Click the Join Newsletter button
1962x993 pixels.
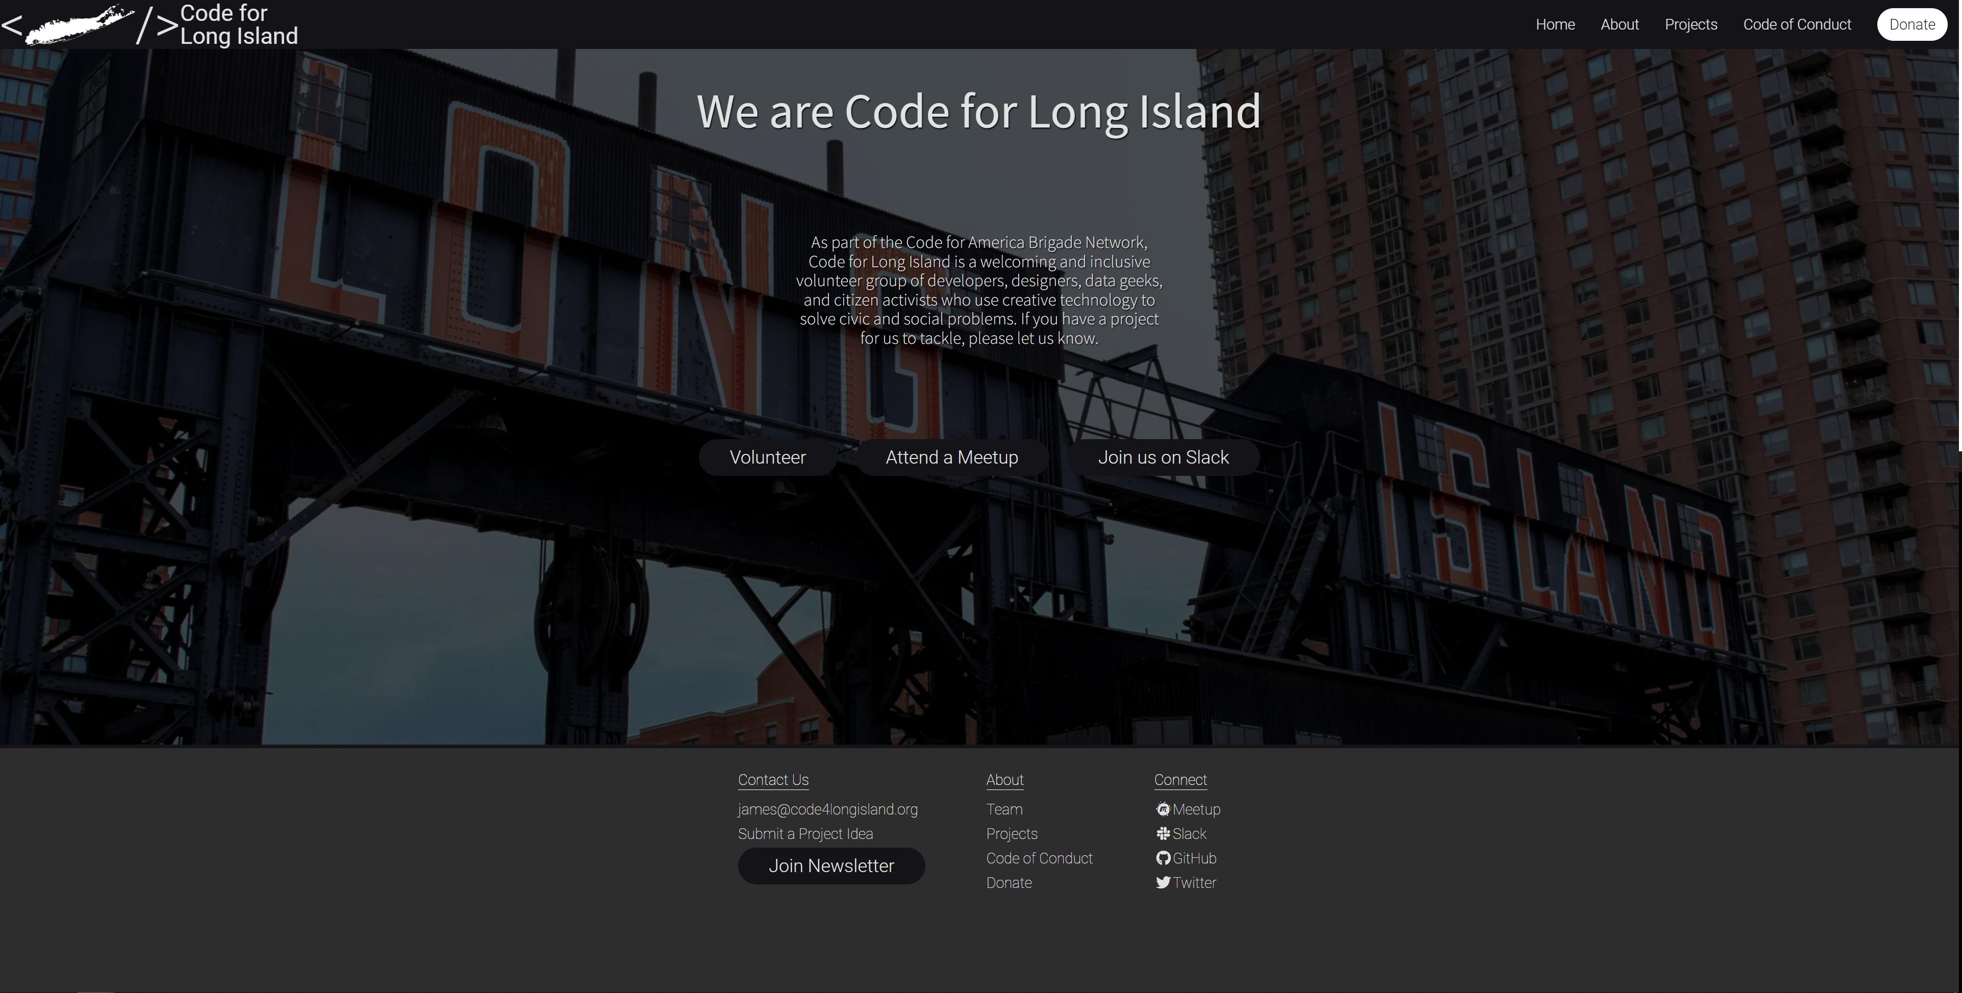coord(831,866)
